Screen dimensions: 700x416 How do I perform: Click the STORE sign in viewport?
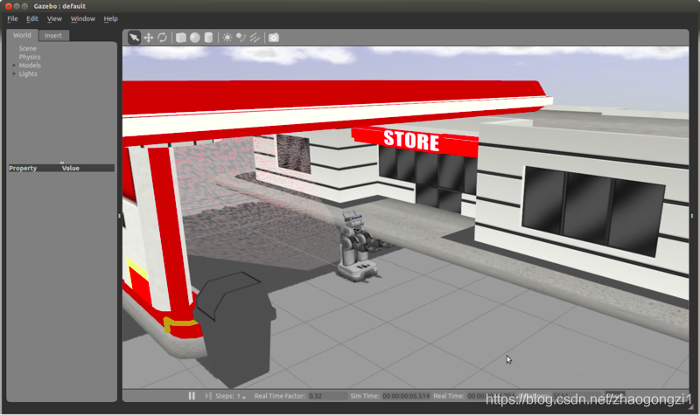[x=414, y=141]
